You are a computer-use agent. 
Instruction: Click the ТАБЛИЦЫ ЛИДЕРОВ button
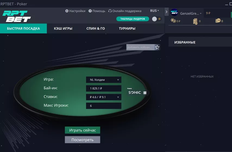coord(133,19)
